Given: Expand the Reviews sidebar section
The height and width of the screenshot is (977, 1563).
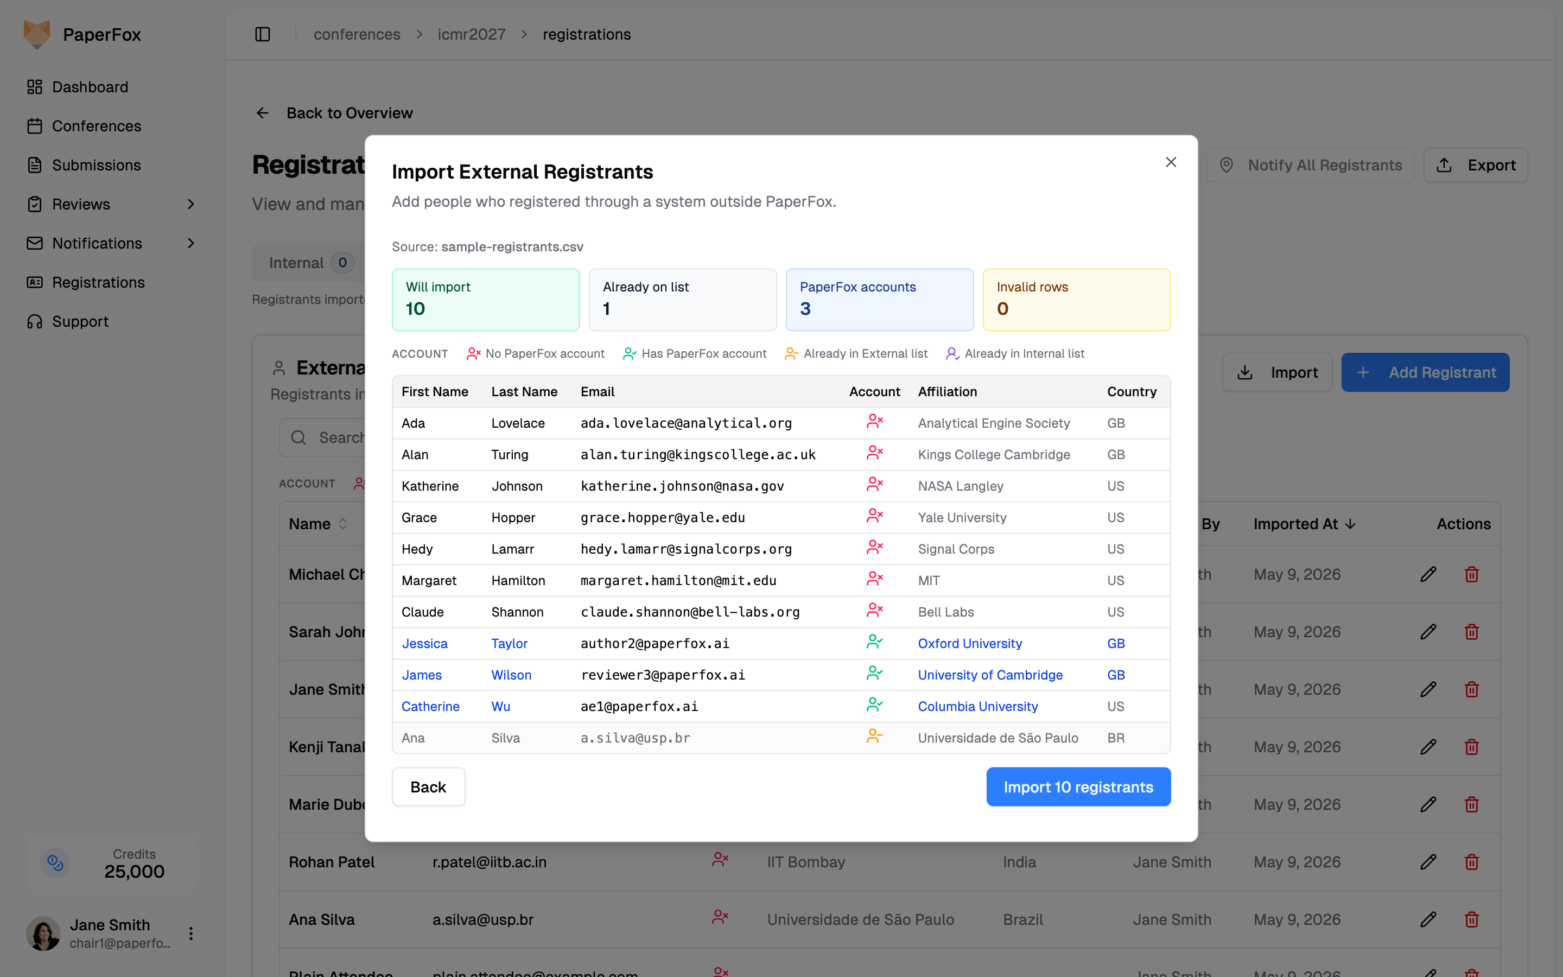Looking at the screenshot, I should 190,204.
